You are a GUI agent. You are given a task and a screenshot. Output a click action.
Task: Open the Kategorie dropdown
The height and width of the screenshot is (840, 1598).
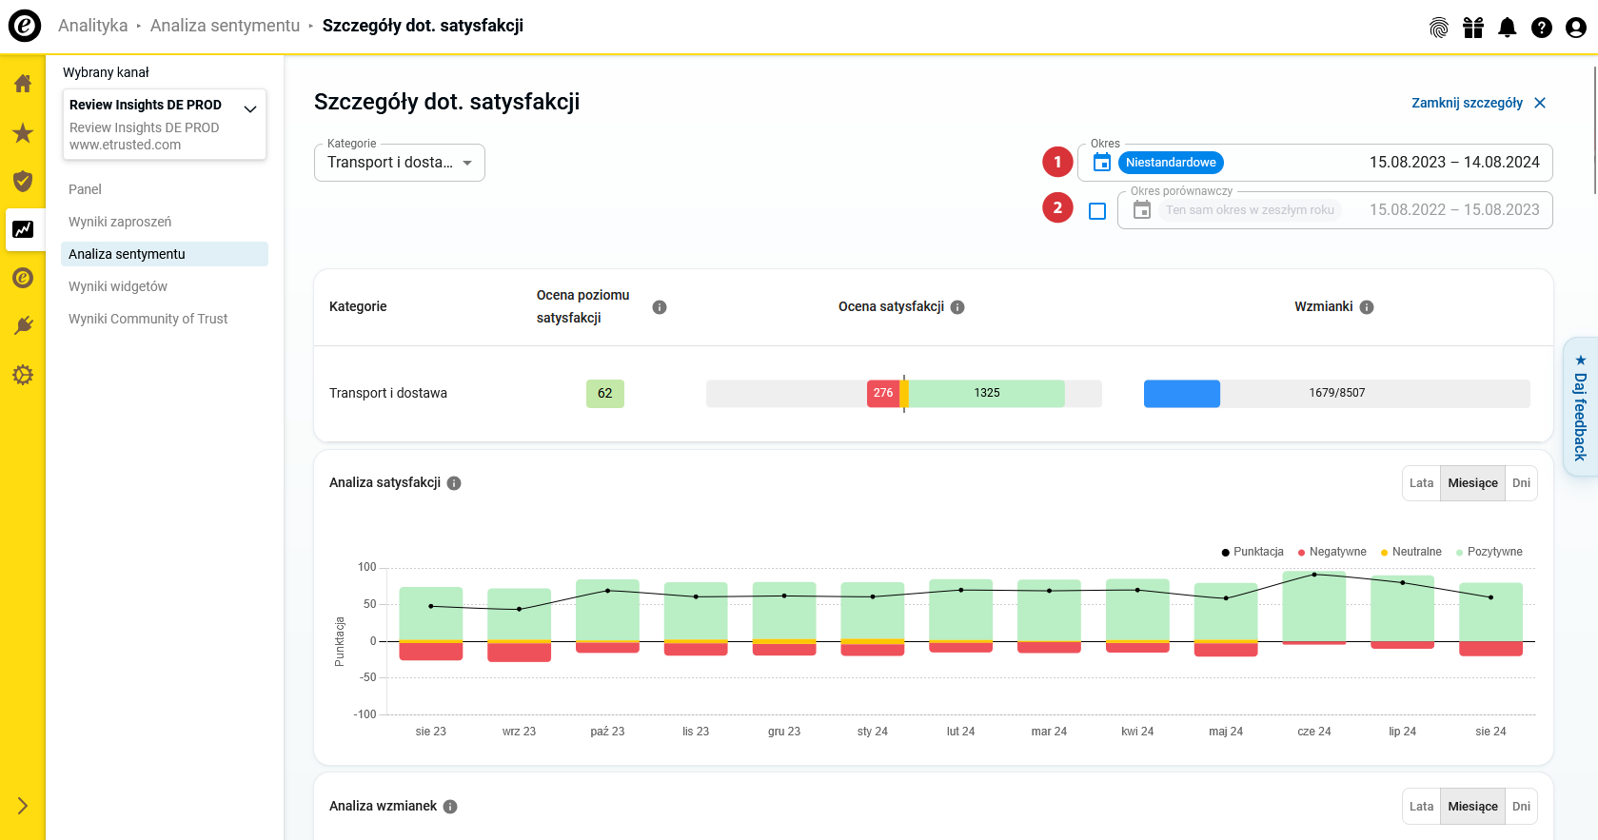(x=399, y=163)
